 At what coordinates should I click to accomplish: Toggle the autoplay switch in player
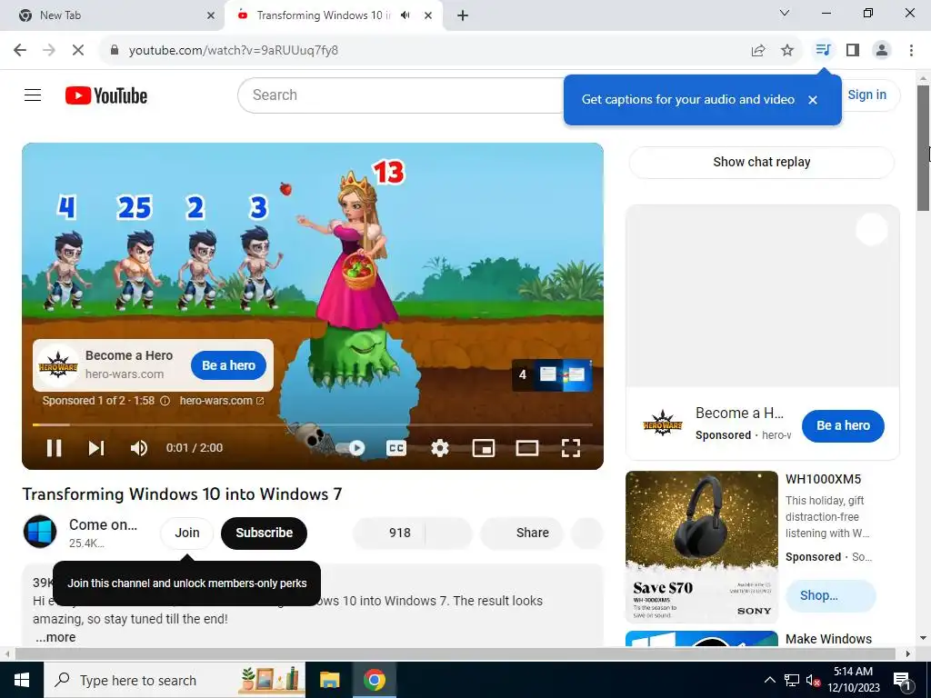click(350, 448)
